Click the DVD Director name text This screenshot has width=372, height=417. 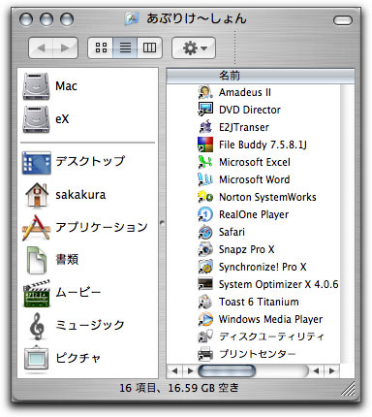[x=250, y=110]
